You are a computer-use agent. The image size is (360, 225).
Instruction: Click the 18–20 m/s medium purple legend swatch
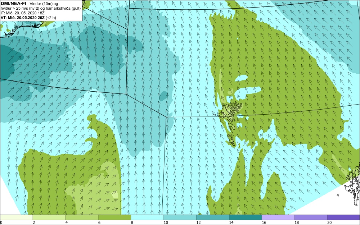click(311, 217)
